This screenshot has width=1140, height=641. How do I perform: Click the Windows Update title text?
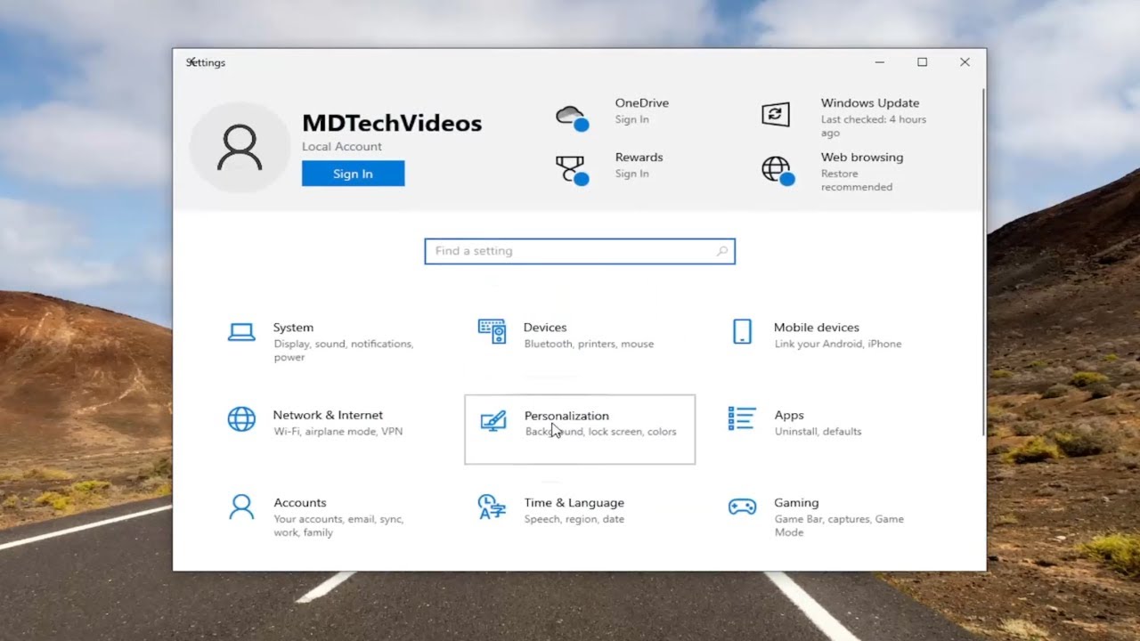(x=870, y=103)
